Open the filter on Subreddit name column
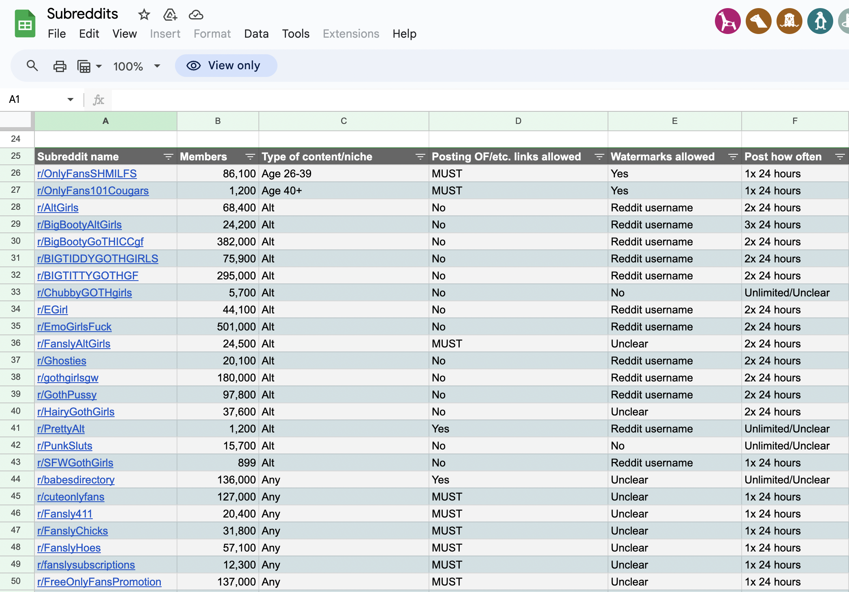This screenshot has width=849, height=592. coord(168,157)
